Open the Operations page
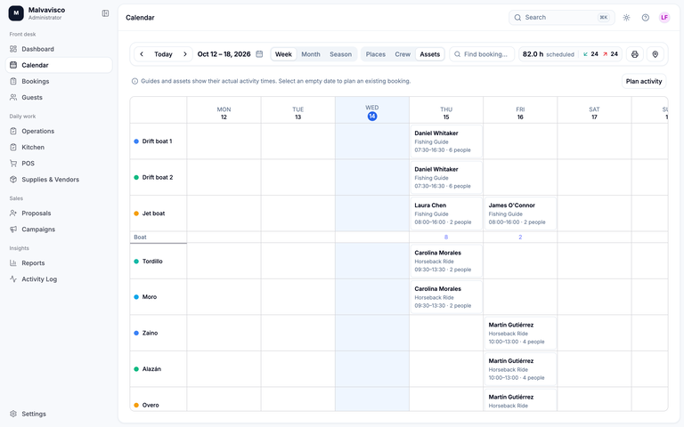Image resolution: width=684 pixels, height=427 pixels. coord(59,131)
